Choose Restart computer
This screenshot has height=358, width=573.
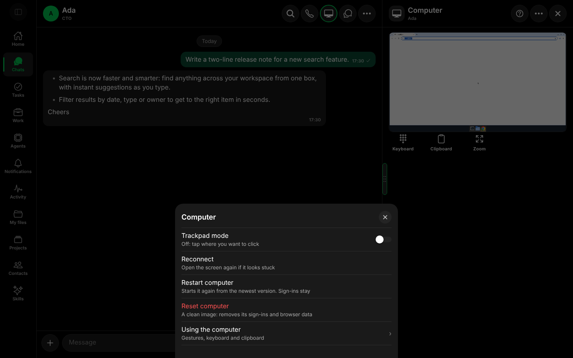coord(286,286)
